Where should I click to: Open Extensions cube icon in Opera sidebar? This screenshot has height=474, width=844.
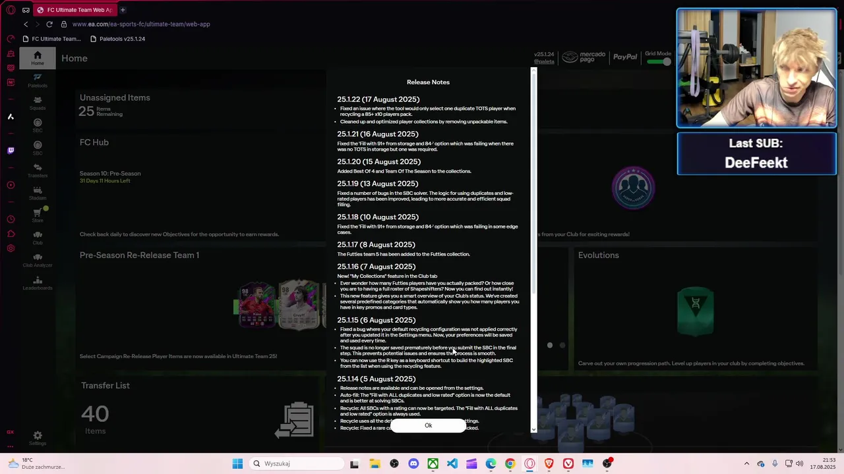click(11, 234)
